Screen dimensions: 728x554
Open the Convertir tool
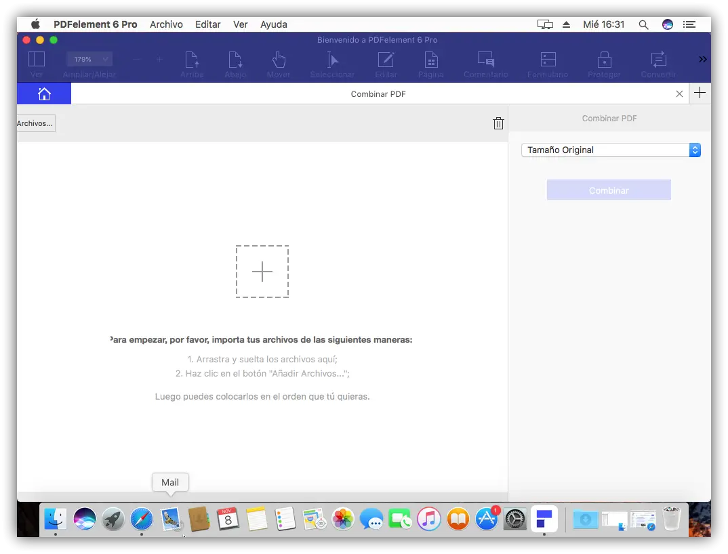point(658,60)
